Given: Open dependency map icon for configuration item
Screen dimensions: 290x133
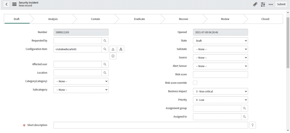Looking at the screenshot, I should pos(121,49).
